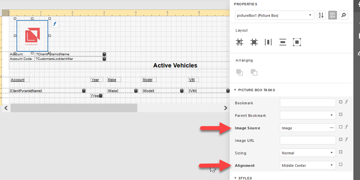Sort properties alphabetically with the A-Z button
The image size is (360, 180).
(x=321, y=16)
